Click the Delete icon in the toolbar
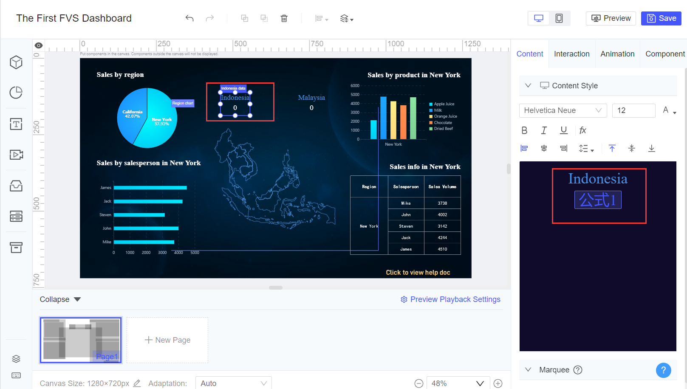 click(284, 18)
